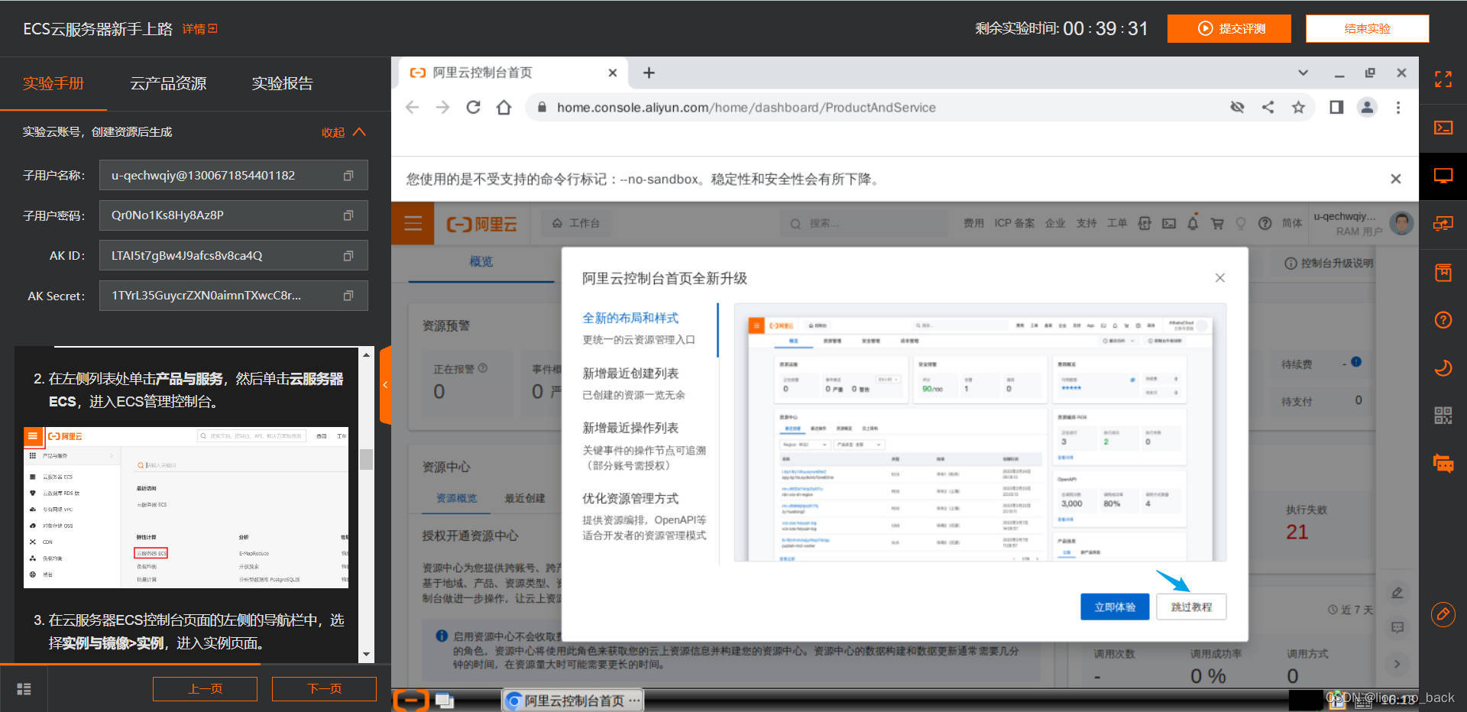Switch to 云产品资源 tab
This screenshot has width=1467, height=712.
168,83
